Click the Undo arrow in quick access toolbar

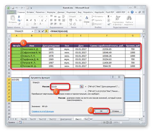17,8
